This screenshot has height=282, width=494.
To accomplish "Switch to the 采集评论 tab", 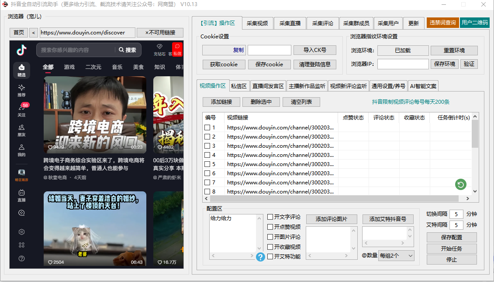I will tap(323, 23).
